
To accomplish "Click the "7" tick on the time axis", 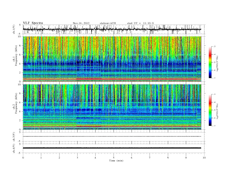I will (150, 158).
